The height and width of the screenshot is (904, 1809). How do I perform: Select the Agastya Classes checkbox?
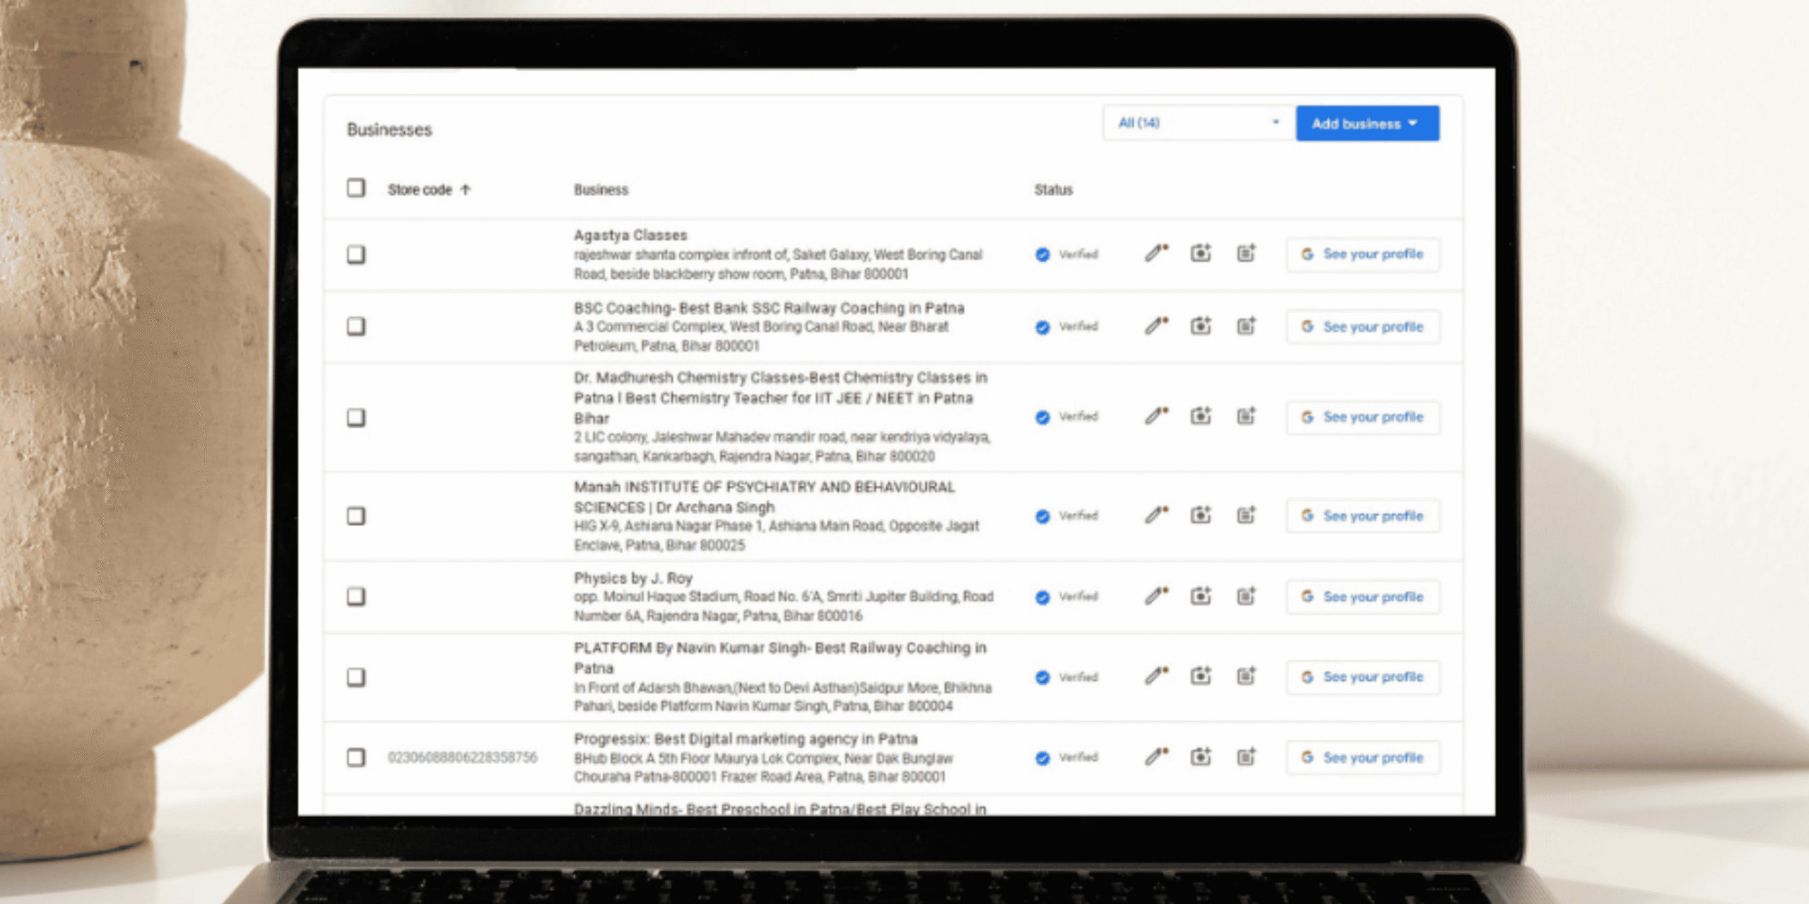pyautogui.click(x=356, y=254)
